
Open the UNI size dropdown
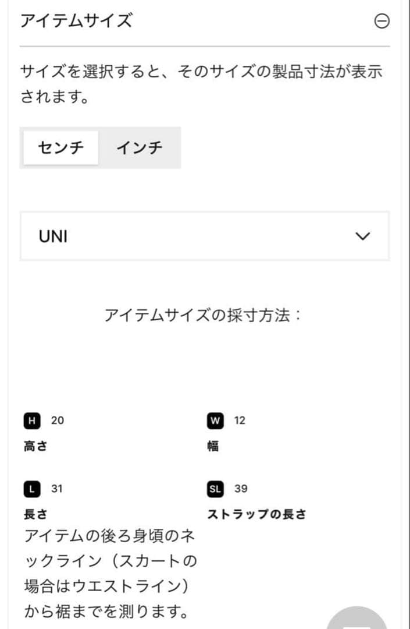tap(205, 236)
